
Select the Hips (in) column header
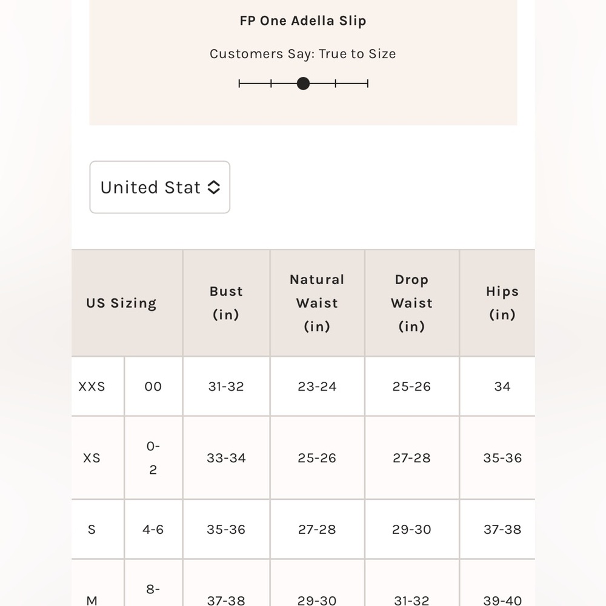click(x=502, y=303)
